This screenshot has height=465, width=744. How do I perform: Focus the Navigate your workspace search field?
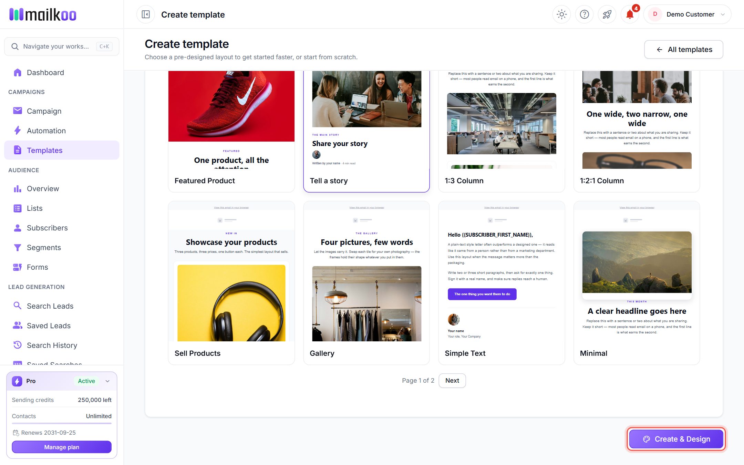[62, 46]
